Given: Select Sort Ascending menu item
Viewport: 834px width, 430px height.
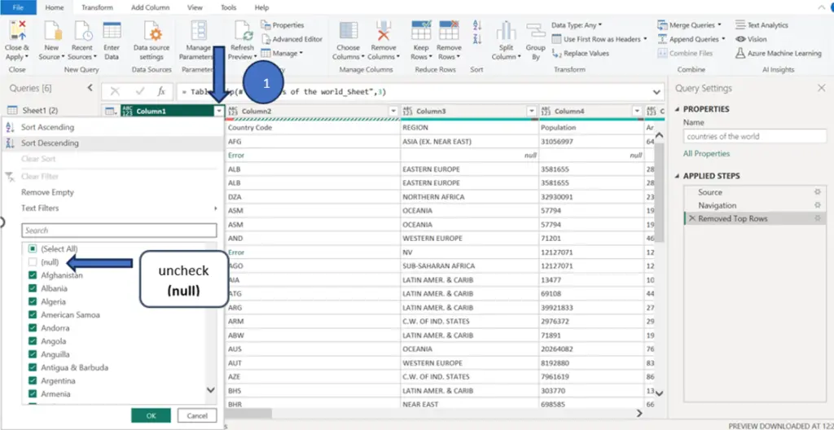Looking at the screenshot, I should click(111, 127).
